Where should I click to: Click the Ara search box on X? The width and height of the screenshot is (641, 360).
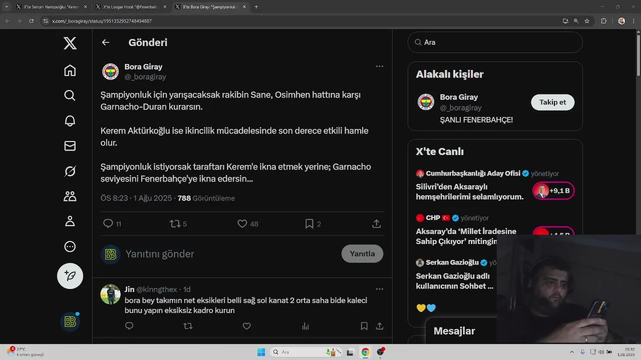coord(495,42)
